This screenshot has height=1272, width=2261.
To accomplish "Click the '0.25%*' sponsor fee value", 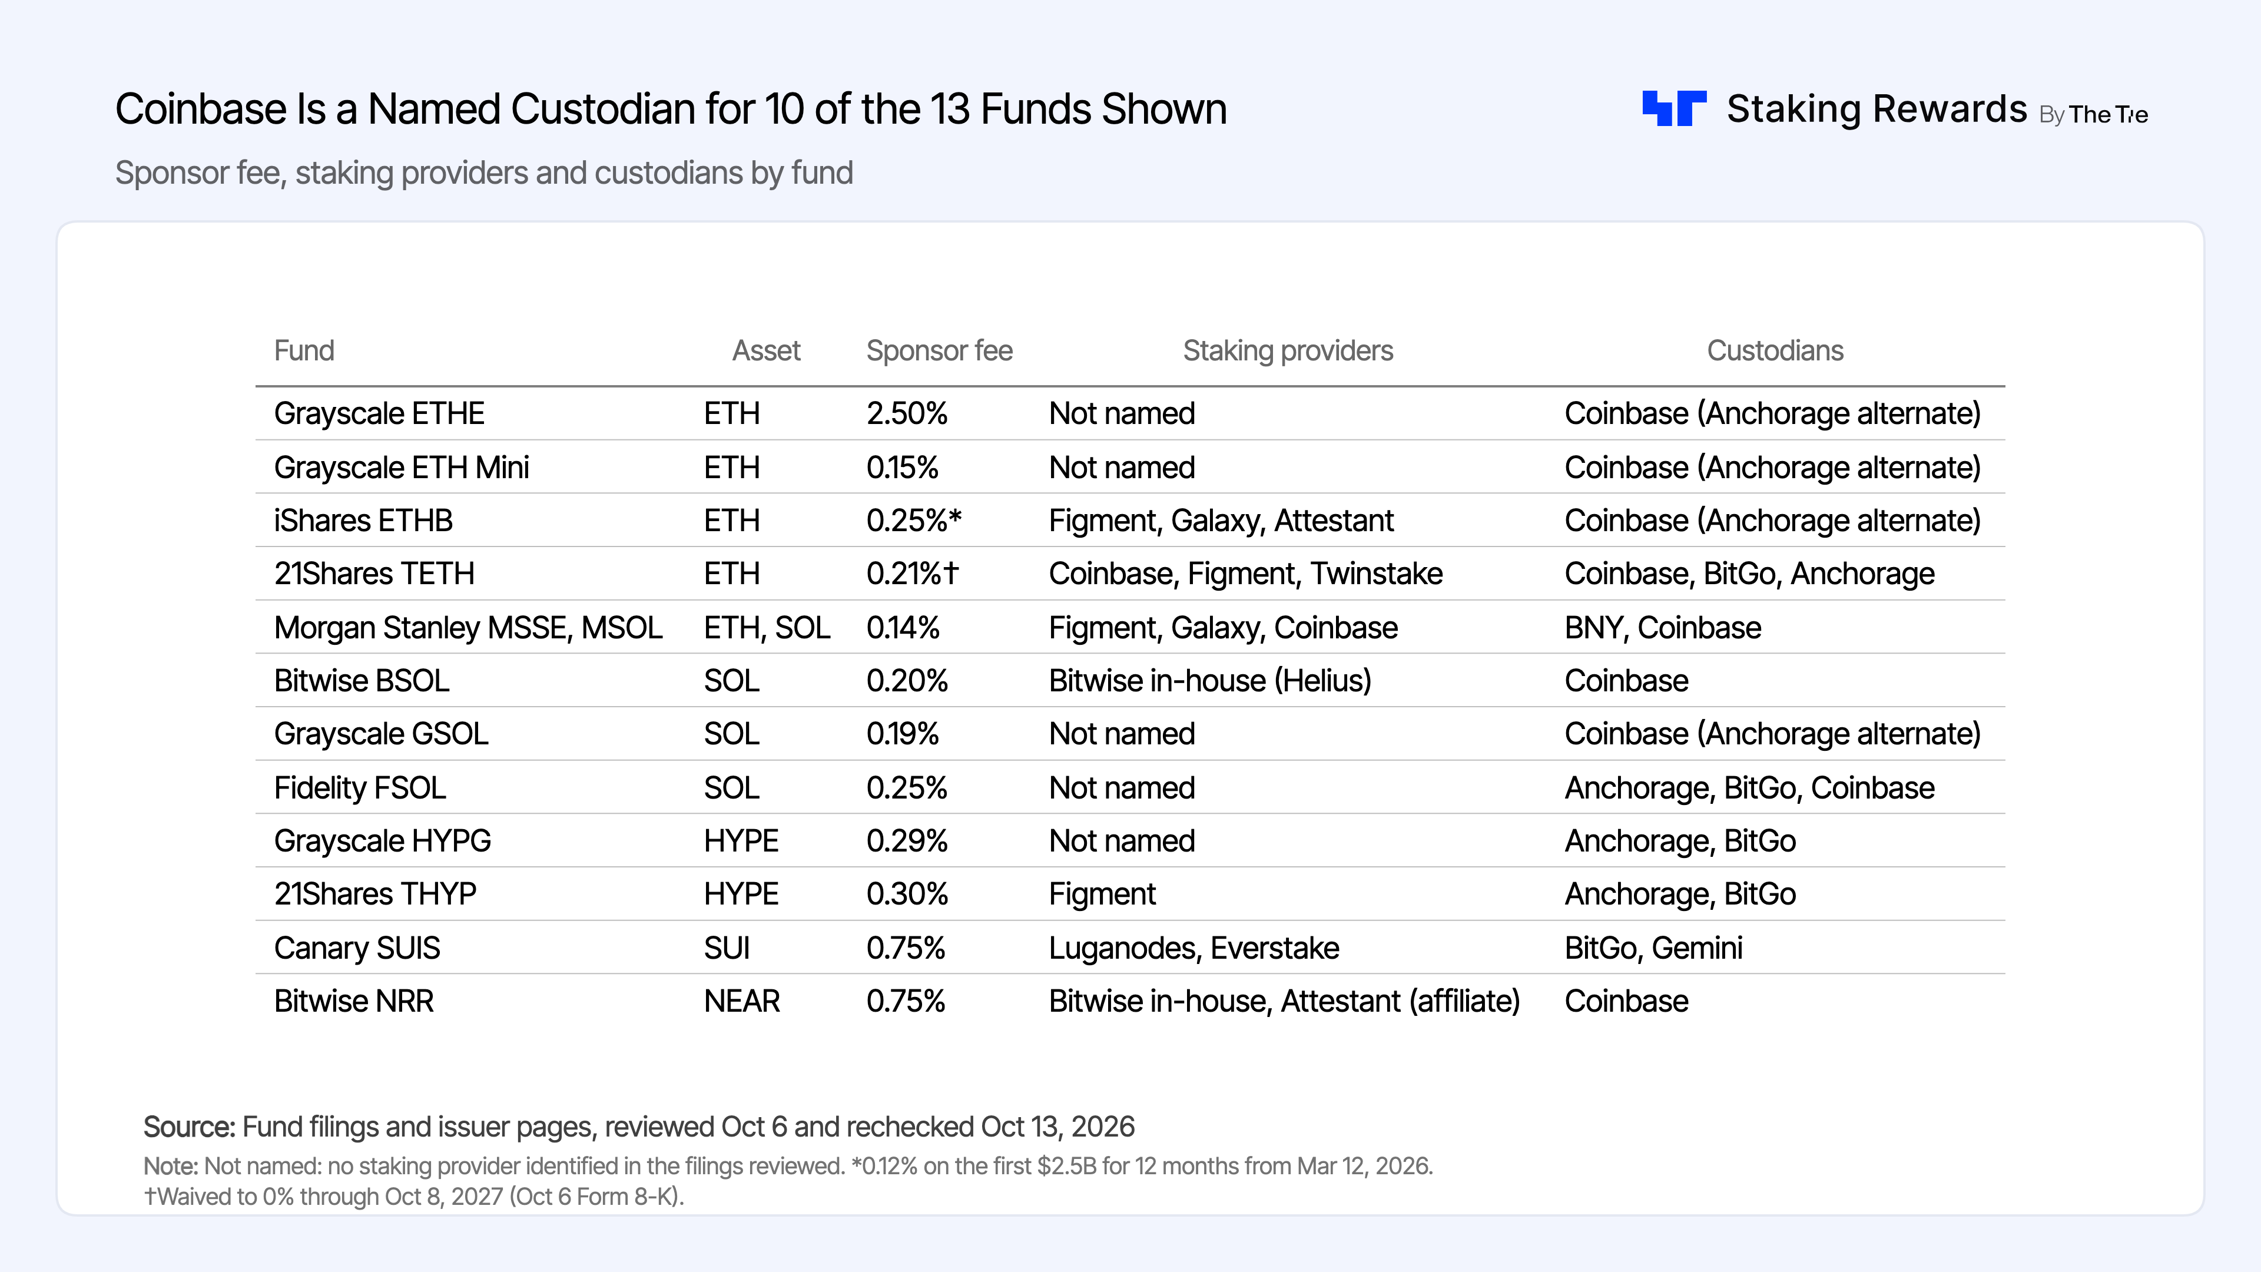I will point(914,521).
